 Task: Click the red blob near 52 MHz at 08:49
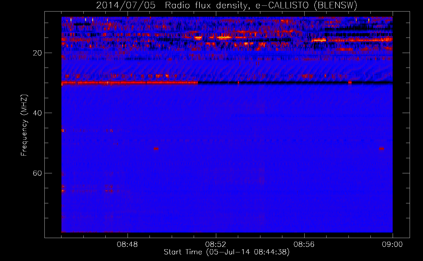[x=156, y=149]
